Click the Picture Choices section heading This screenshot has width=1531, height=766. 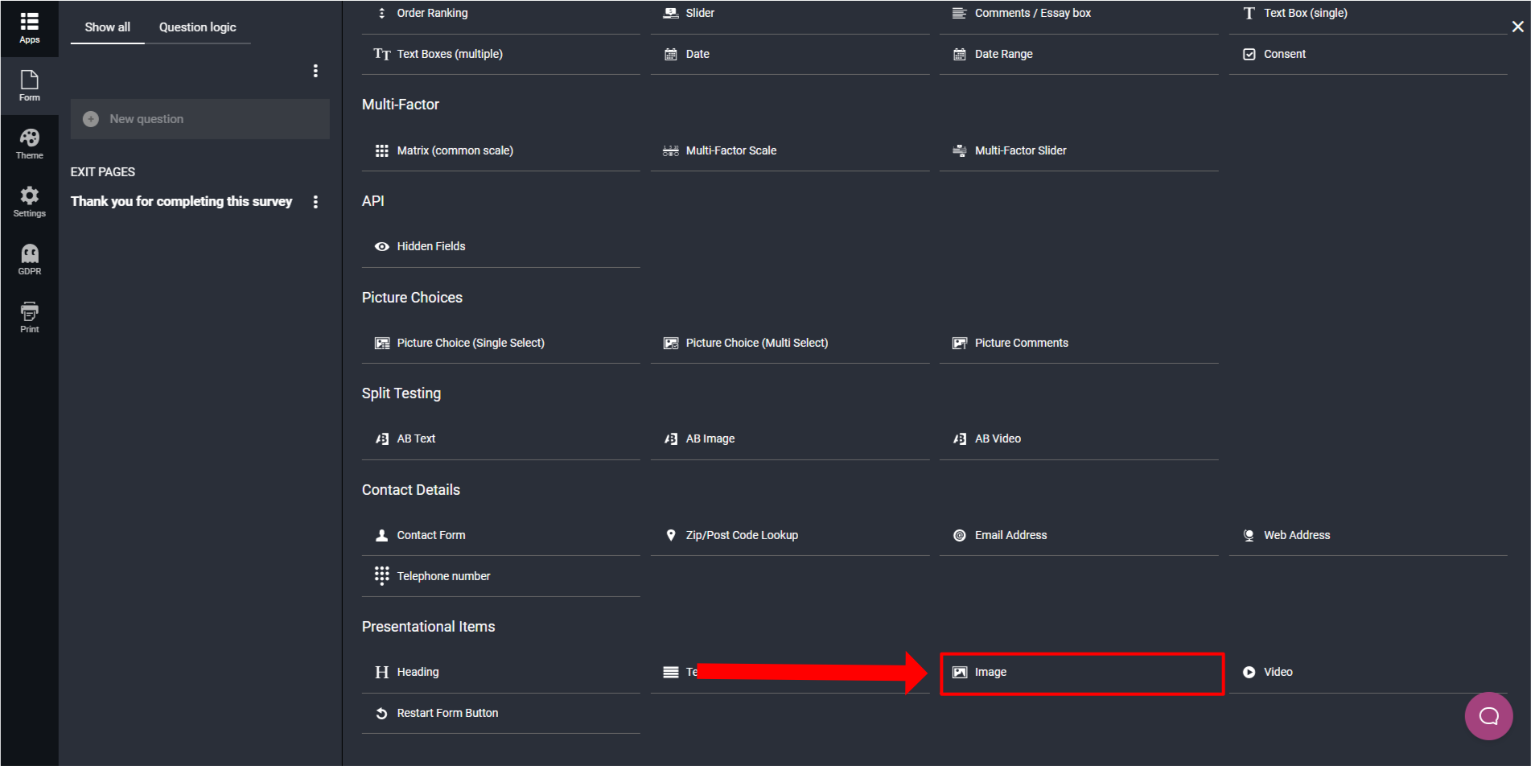pos(412,298)
